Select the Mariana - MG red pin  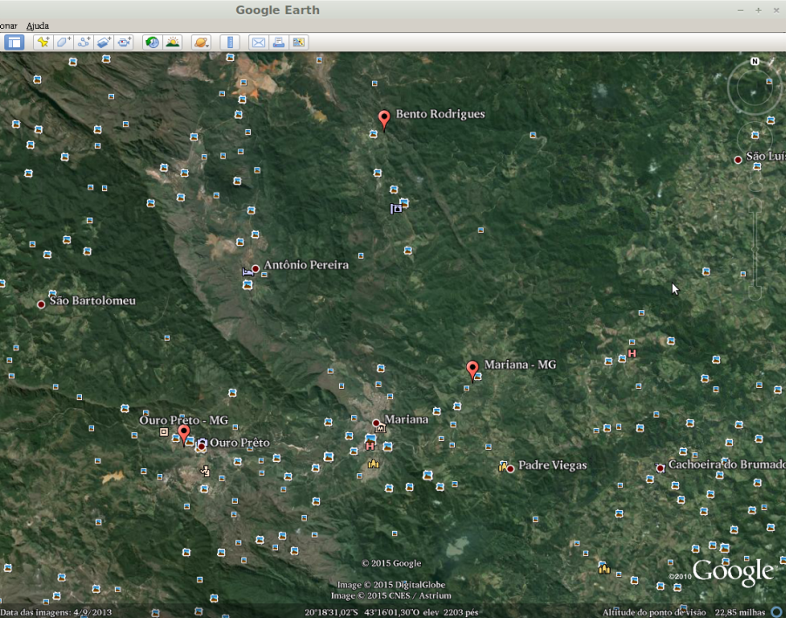coord(472,371)
